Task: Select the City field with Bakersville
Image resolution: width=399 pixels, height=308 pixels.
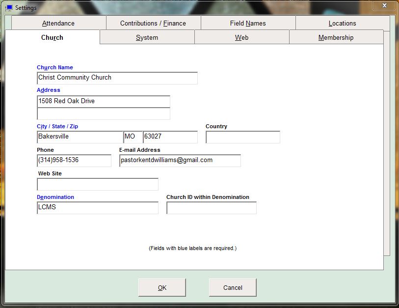Action: point(80,137)
